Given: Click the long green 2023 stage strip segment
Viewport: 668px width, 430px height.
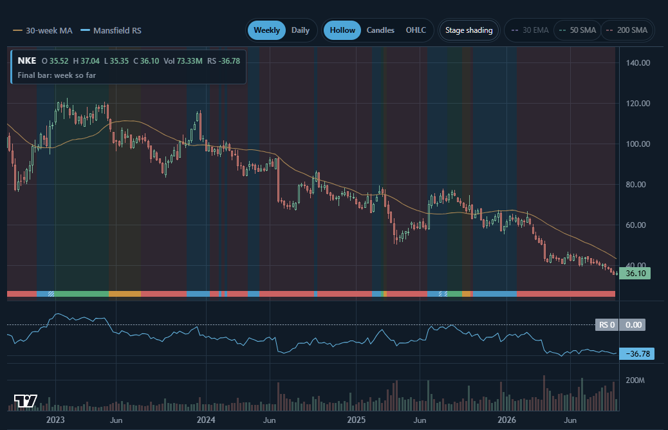Looking at the screenshot, I should point(81,294).
